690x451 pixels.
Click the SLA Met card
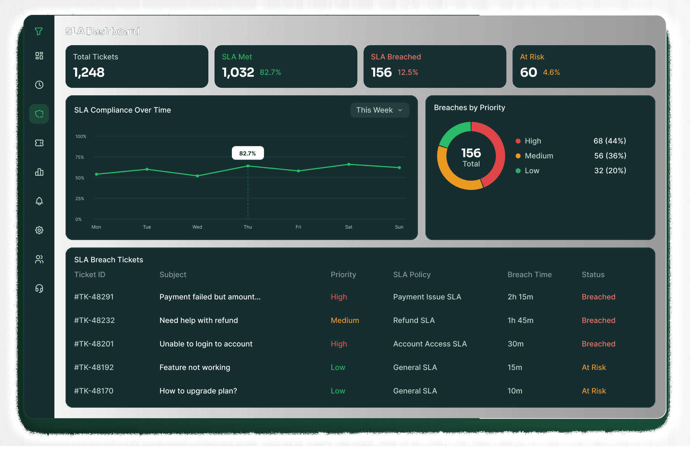[286, 67]
